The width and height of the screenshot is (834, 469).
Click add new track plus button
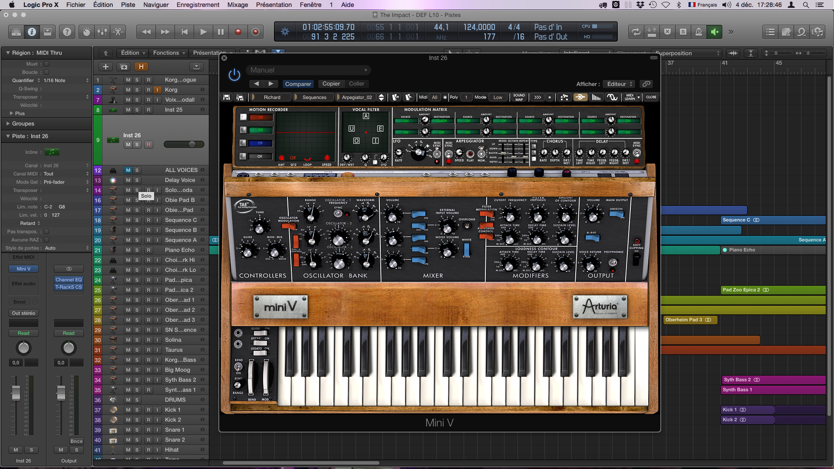(105, 66)
